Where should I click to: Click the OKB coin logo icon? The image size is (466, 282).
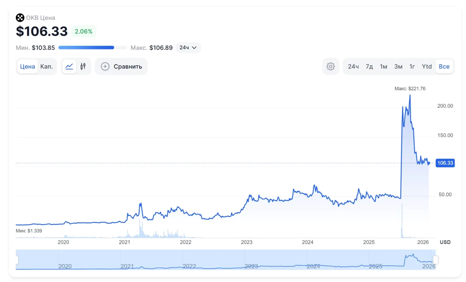(x=20, y=18)
